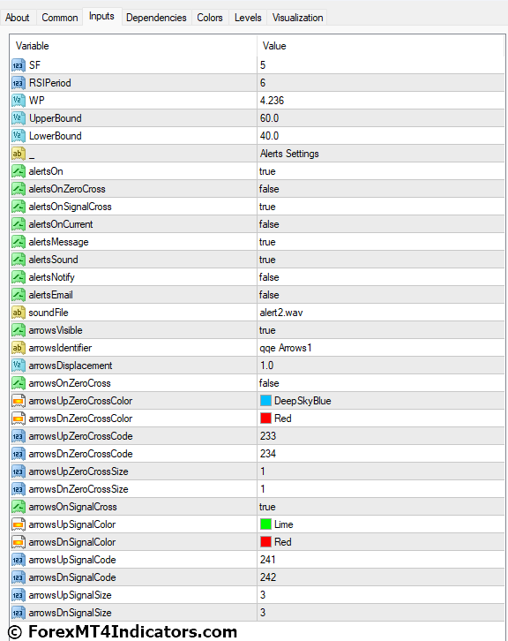This screenshot has width=508, height=641.
Task: Click the bool icon beside arrowsOnZeroCross
Action: point(19,383)
